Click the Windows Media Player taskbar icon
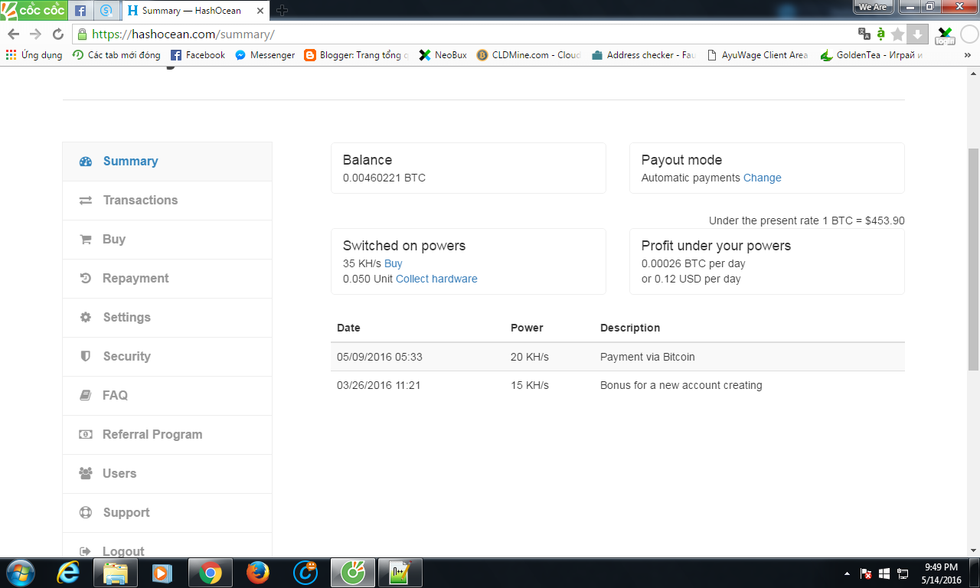This screenshot has height=588, width=980. (x=162, y=573)
